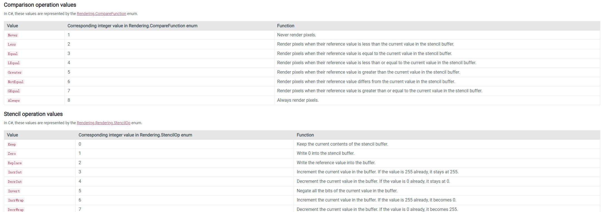Click the Never code value

(13, 35)
